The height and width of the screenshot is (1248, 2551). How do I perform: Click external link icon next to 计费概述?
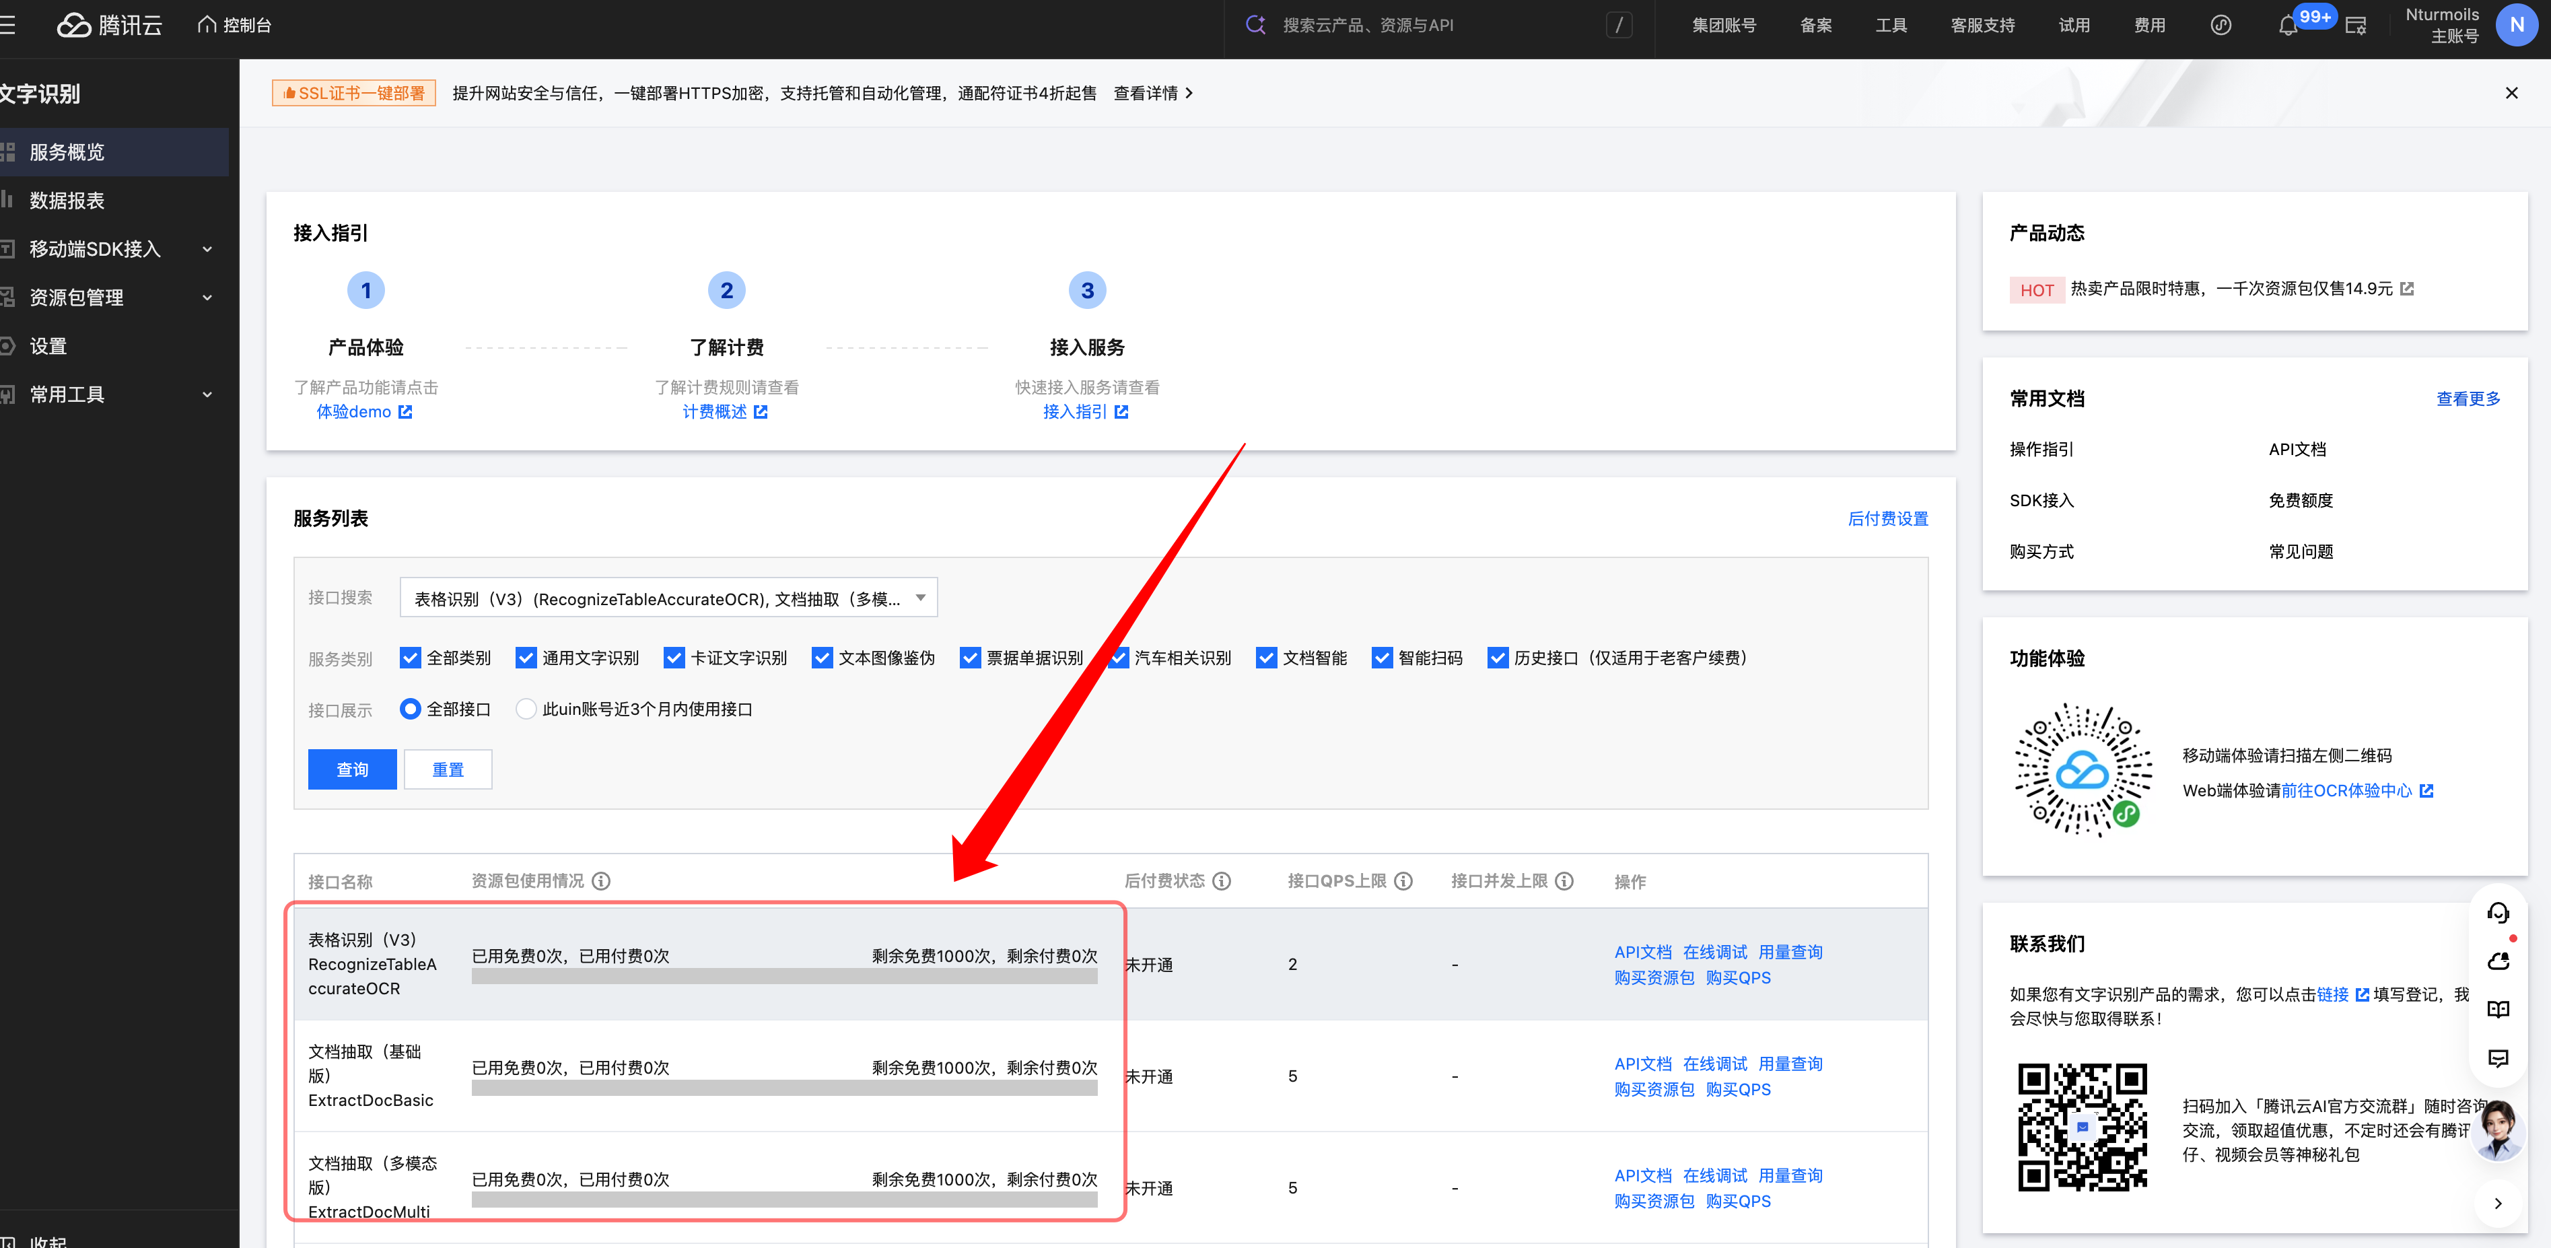[x=761, y=412]
